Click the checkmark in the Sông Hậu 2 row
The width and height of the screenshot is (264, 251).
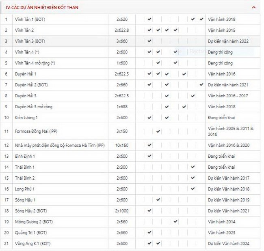pos(149,210)
